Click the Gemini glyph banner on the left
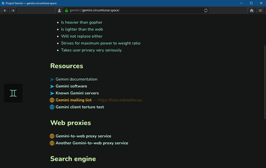266x168 pixels. click(13, 93)
